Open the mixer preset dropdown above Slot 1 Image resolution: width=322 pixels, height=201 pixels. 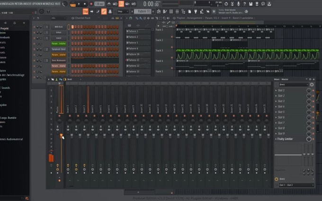coord(294,85)
